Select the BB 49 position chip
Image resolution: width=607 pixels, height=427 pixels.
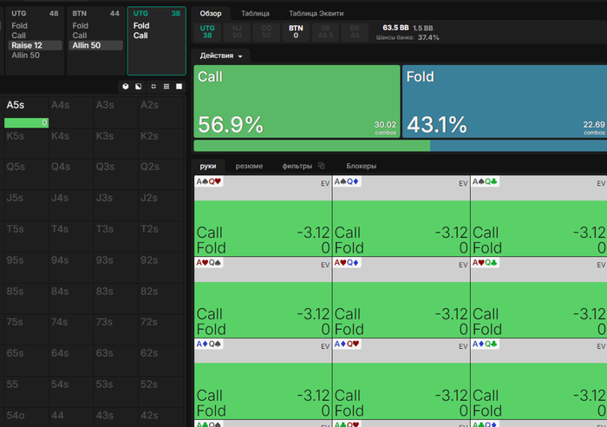pos(355,32)
